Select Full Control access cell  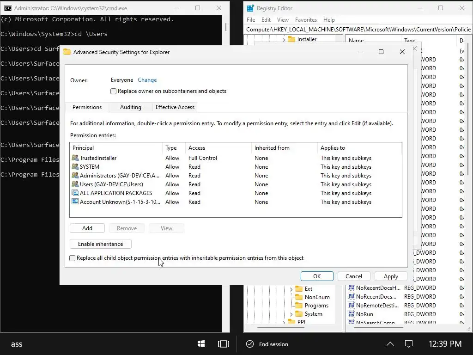pyautogui.click(x=203, y=158)
